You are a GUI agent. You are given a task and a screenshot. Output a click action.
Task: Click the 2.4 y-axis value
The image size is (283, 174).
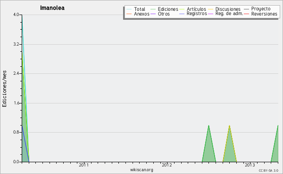[x=16, y=73]
